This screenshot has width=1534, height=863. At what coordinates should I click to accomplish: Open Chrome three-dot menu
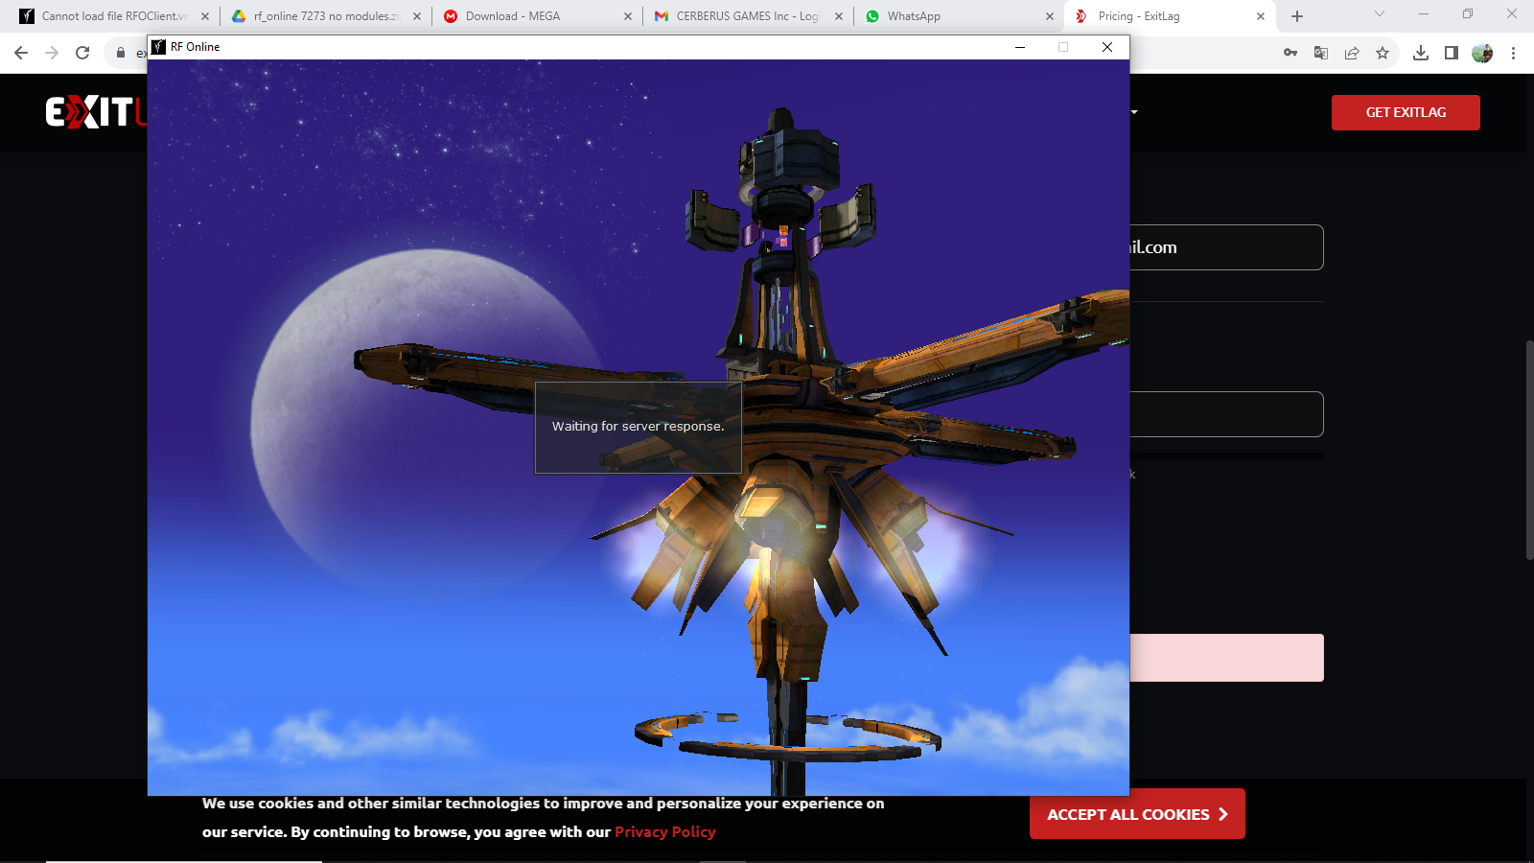tap(1513, 53)
